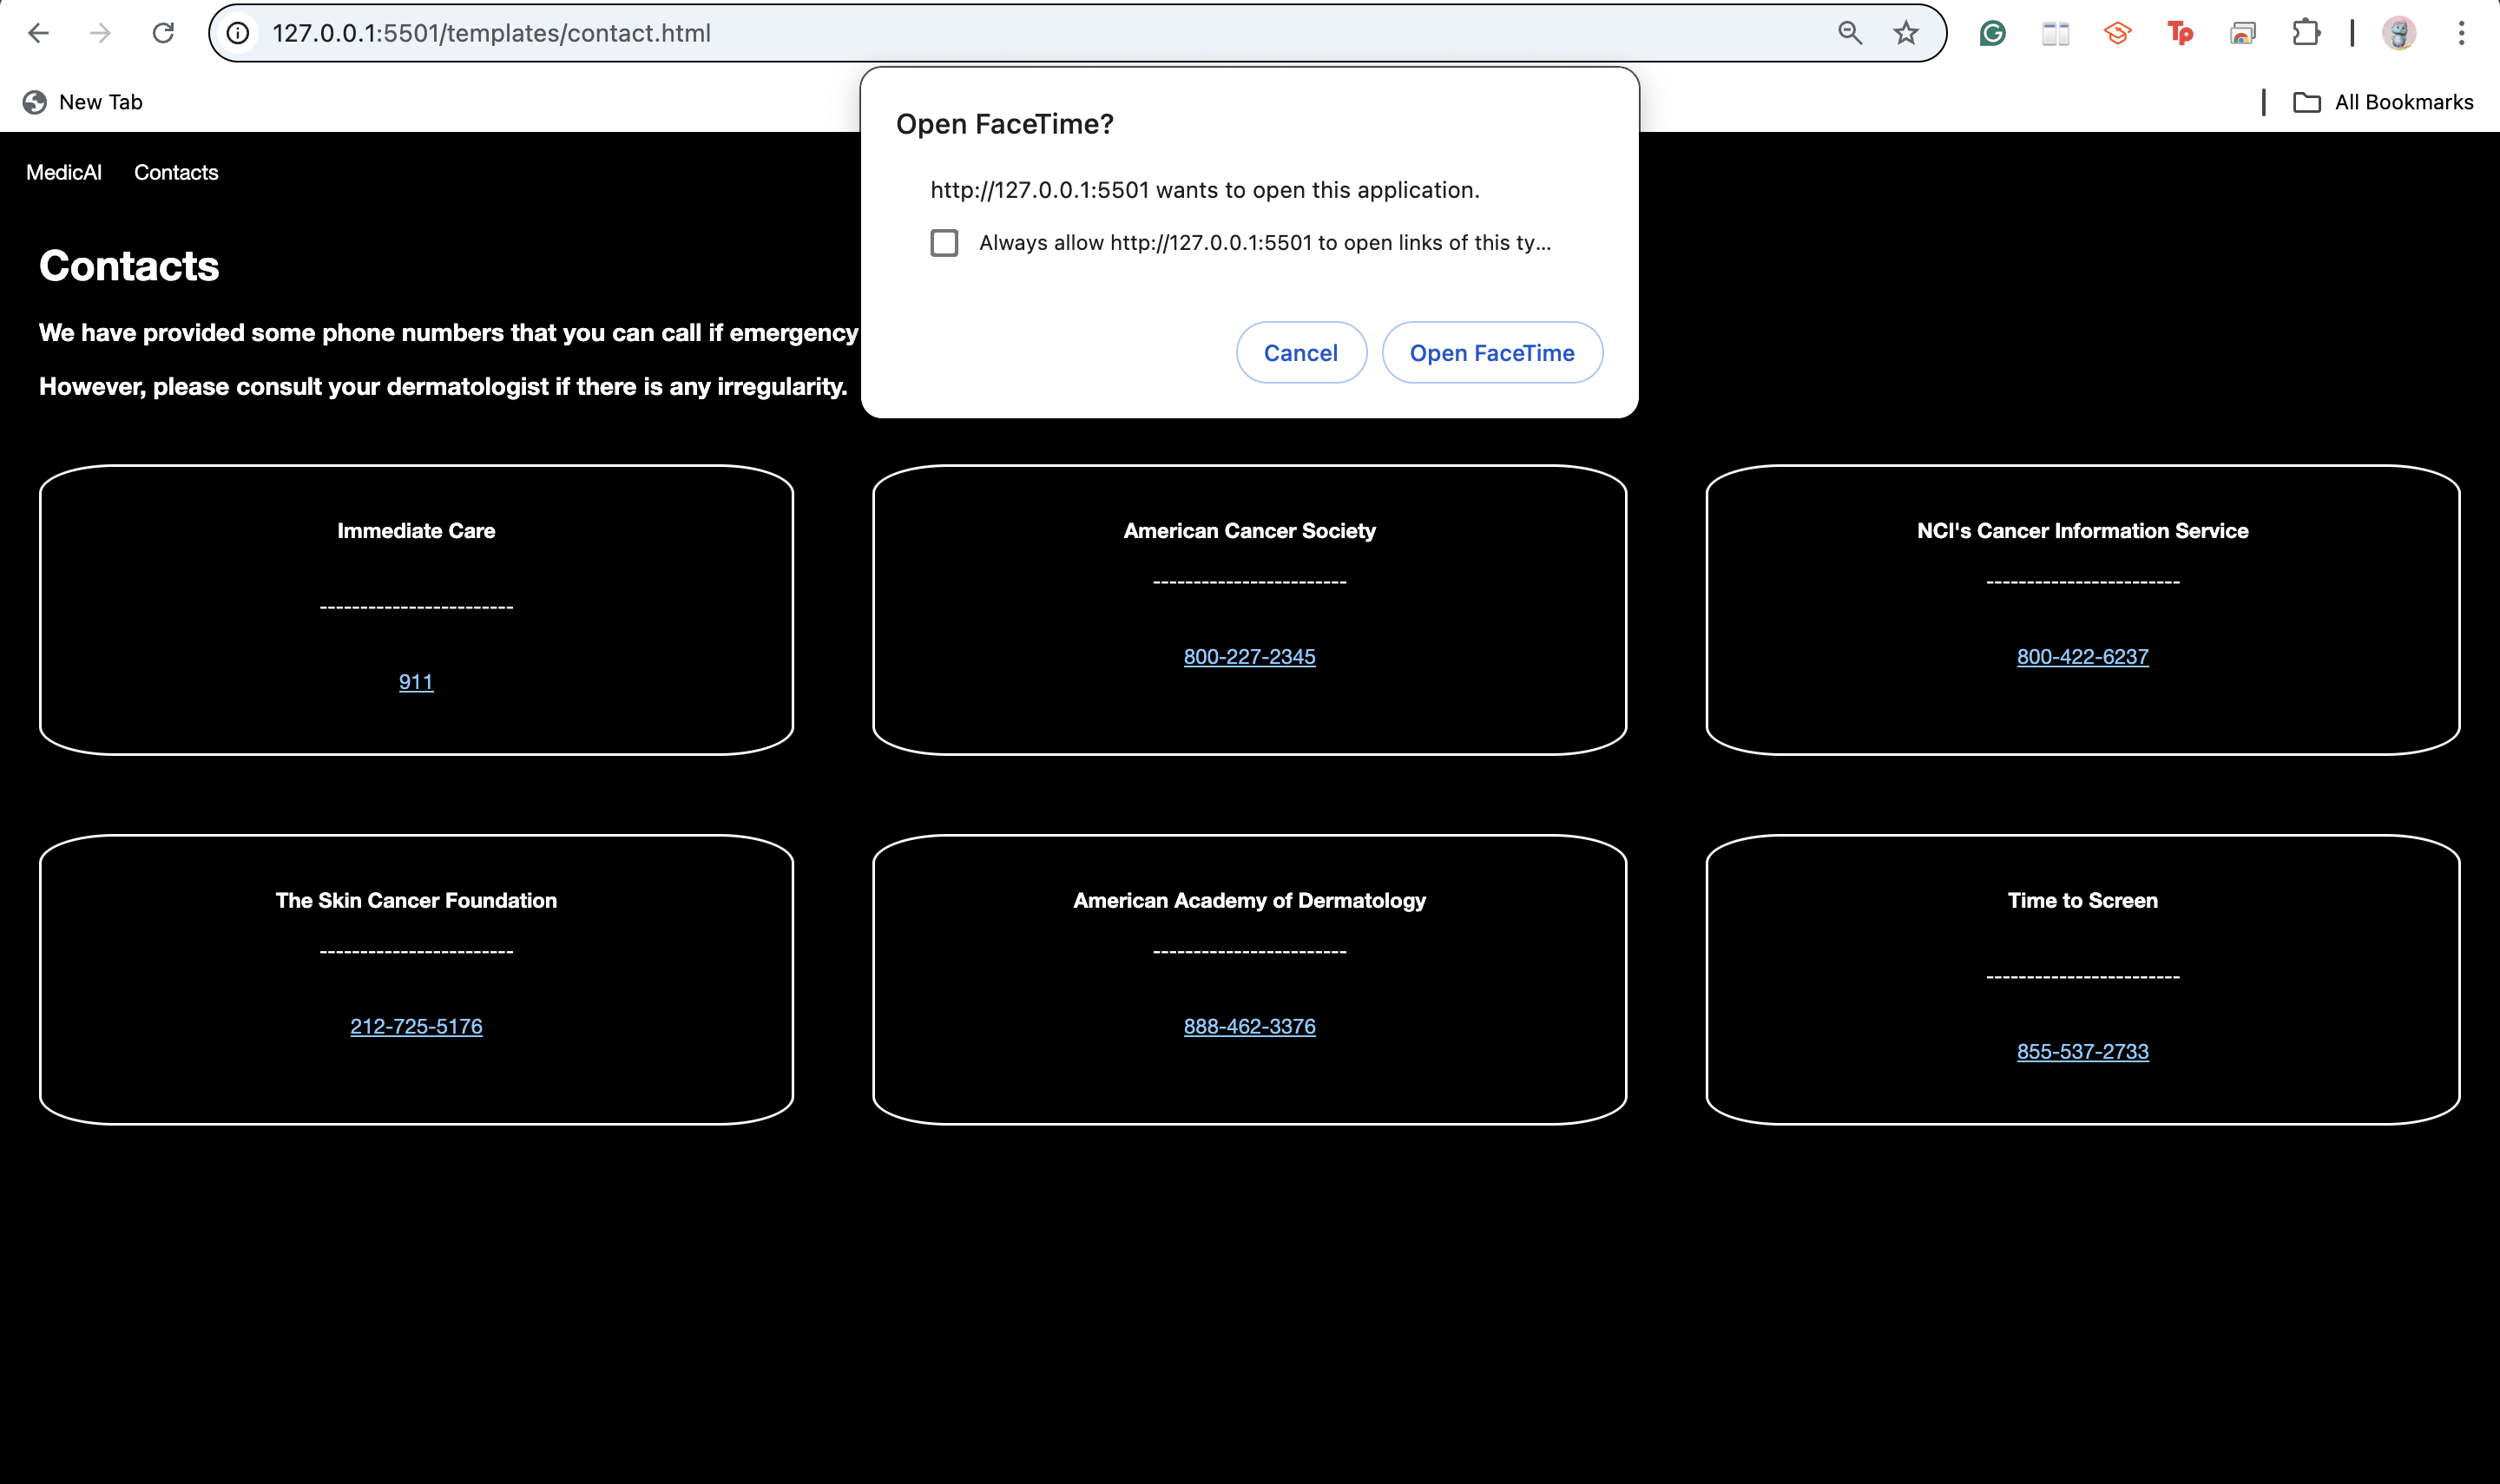
Task: Click the user profile avatar
Action: pyautogui.click(x=2399, y=33)
